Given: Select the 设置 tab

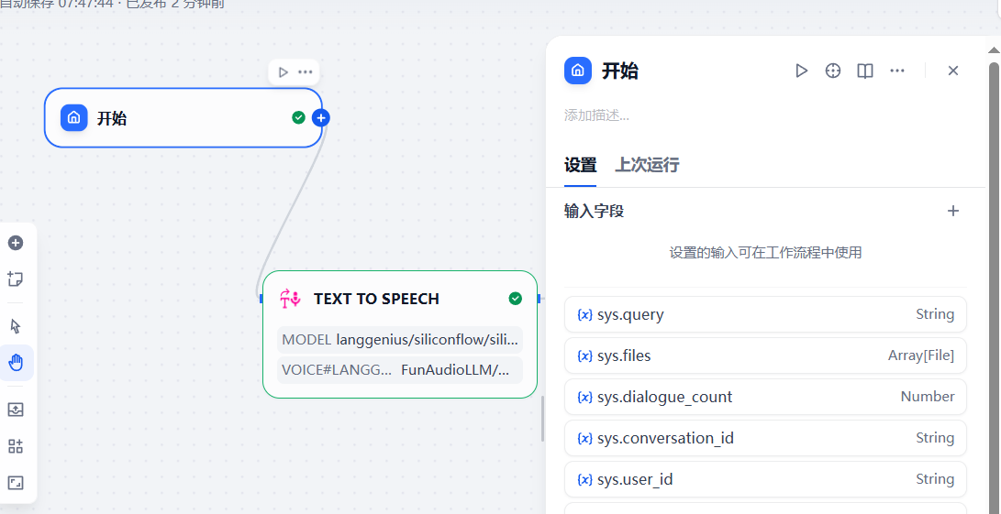Looking at the screenshot, I should point(580,165).
